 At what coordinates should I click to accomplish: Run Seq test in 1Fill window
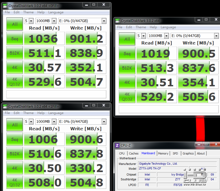[15, 139]
